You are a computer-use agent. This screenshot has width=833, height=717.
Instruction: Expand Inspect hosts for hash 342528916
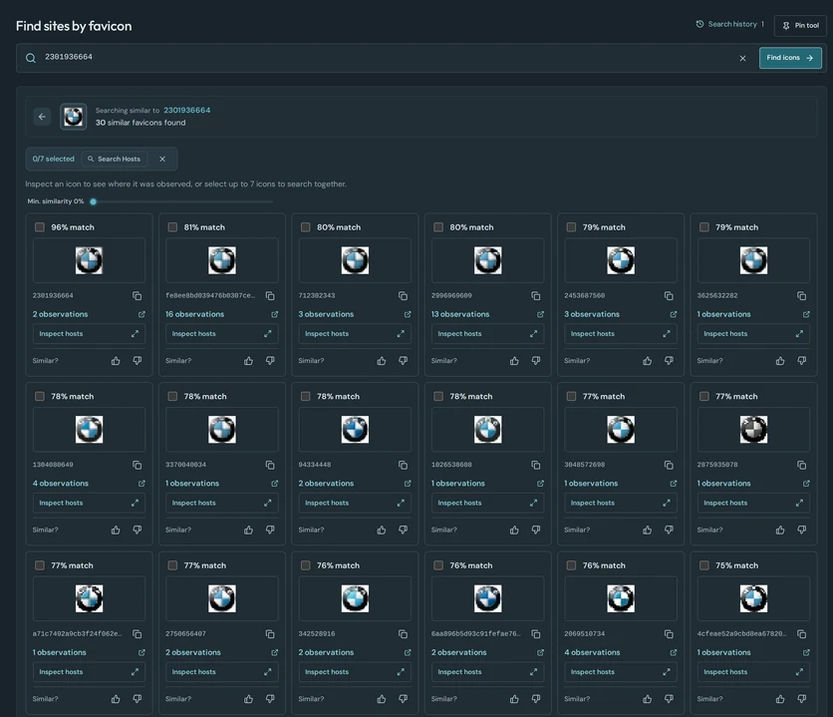pyautogui.click(x=355, y=672)
